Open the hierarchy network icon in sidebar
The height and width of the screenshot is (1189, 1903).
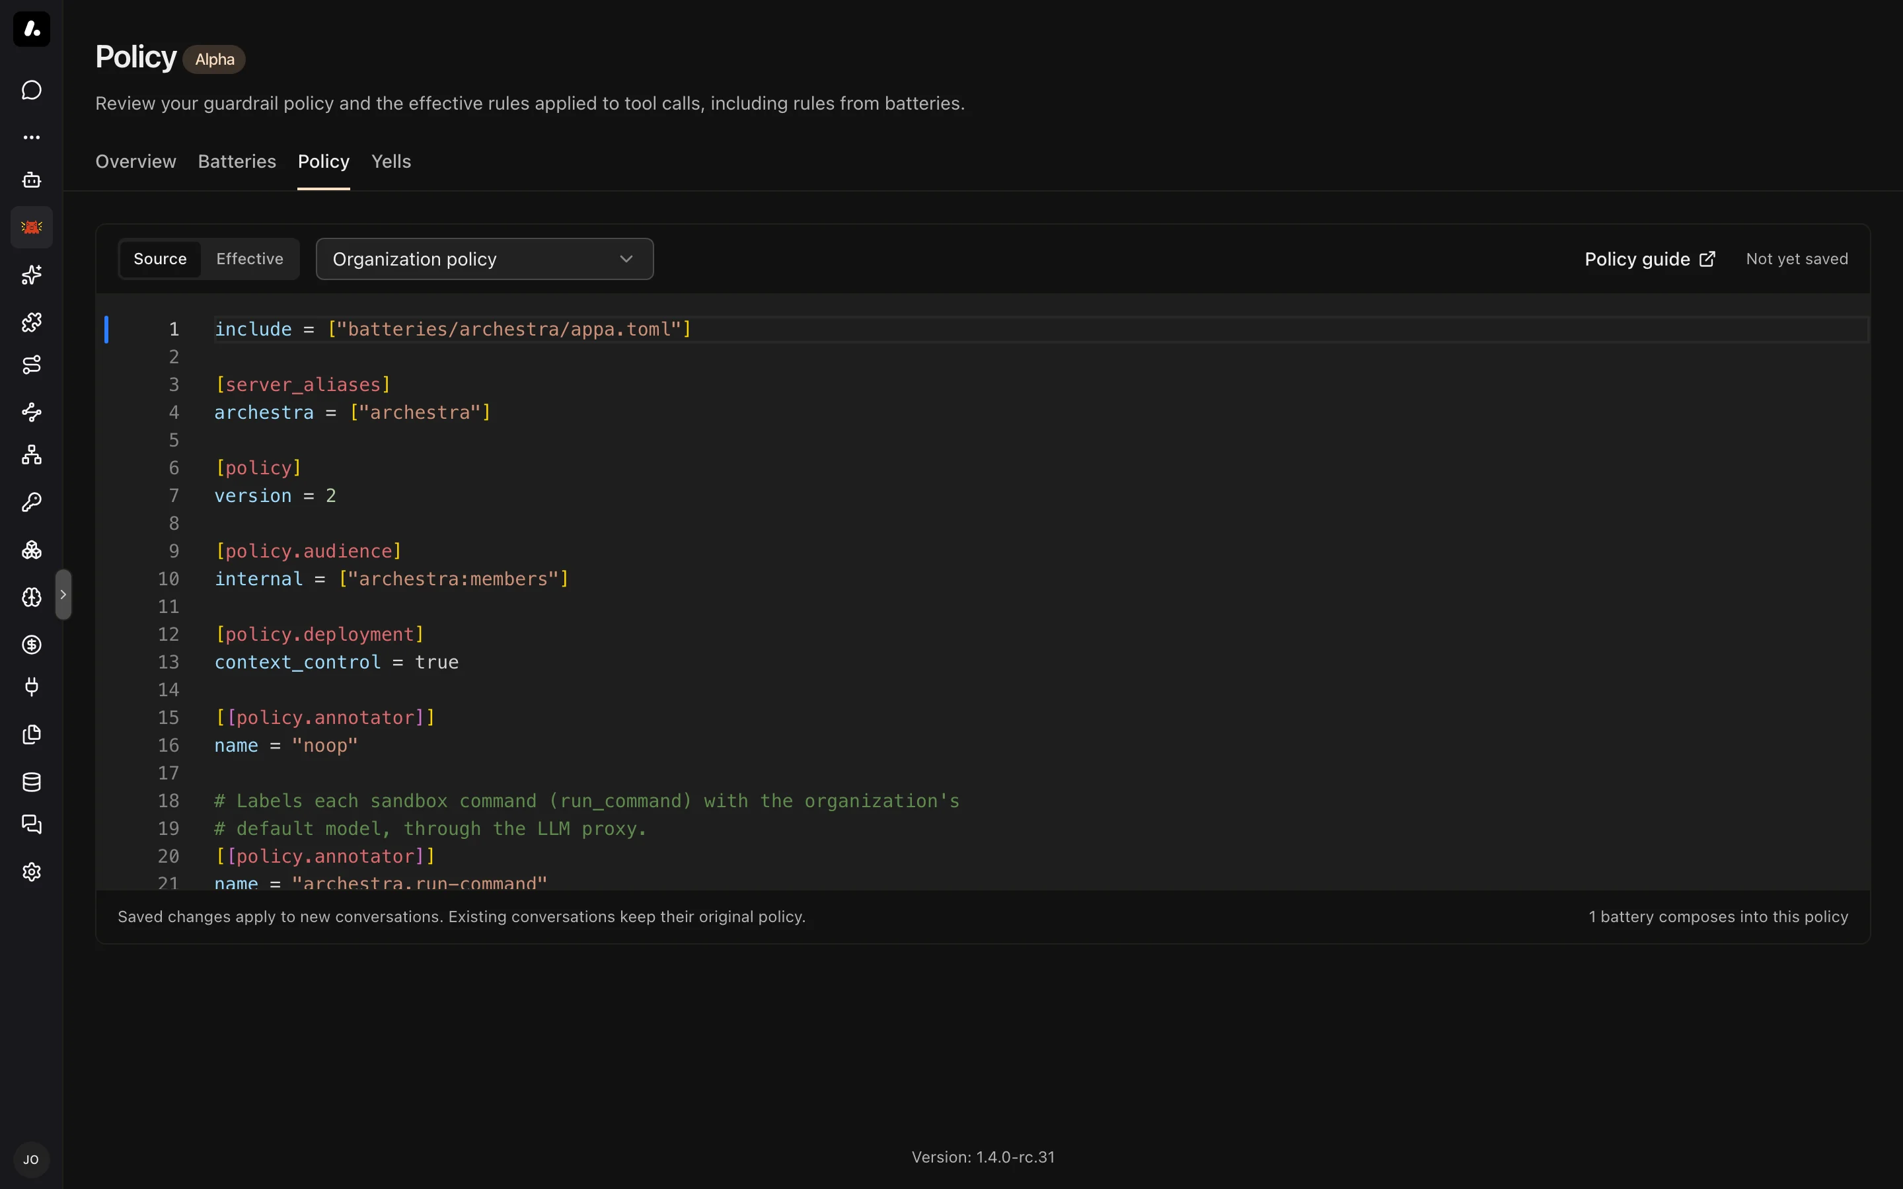coord(32,455)
